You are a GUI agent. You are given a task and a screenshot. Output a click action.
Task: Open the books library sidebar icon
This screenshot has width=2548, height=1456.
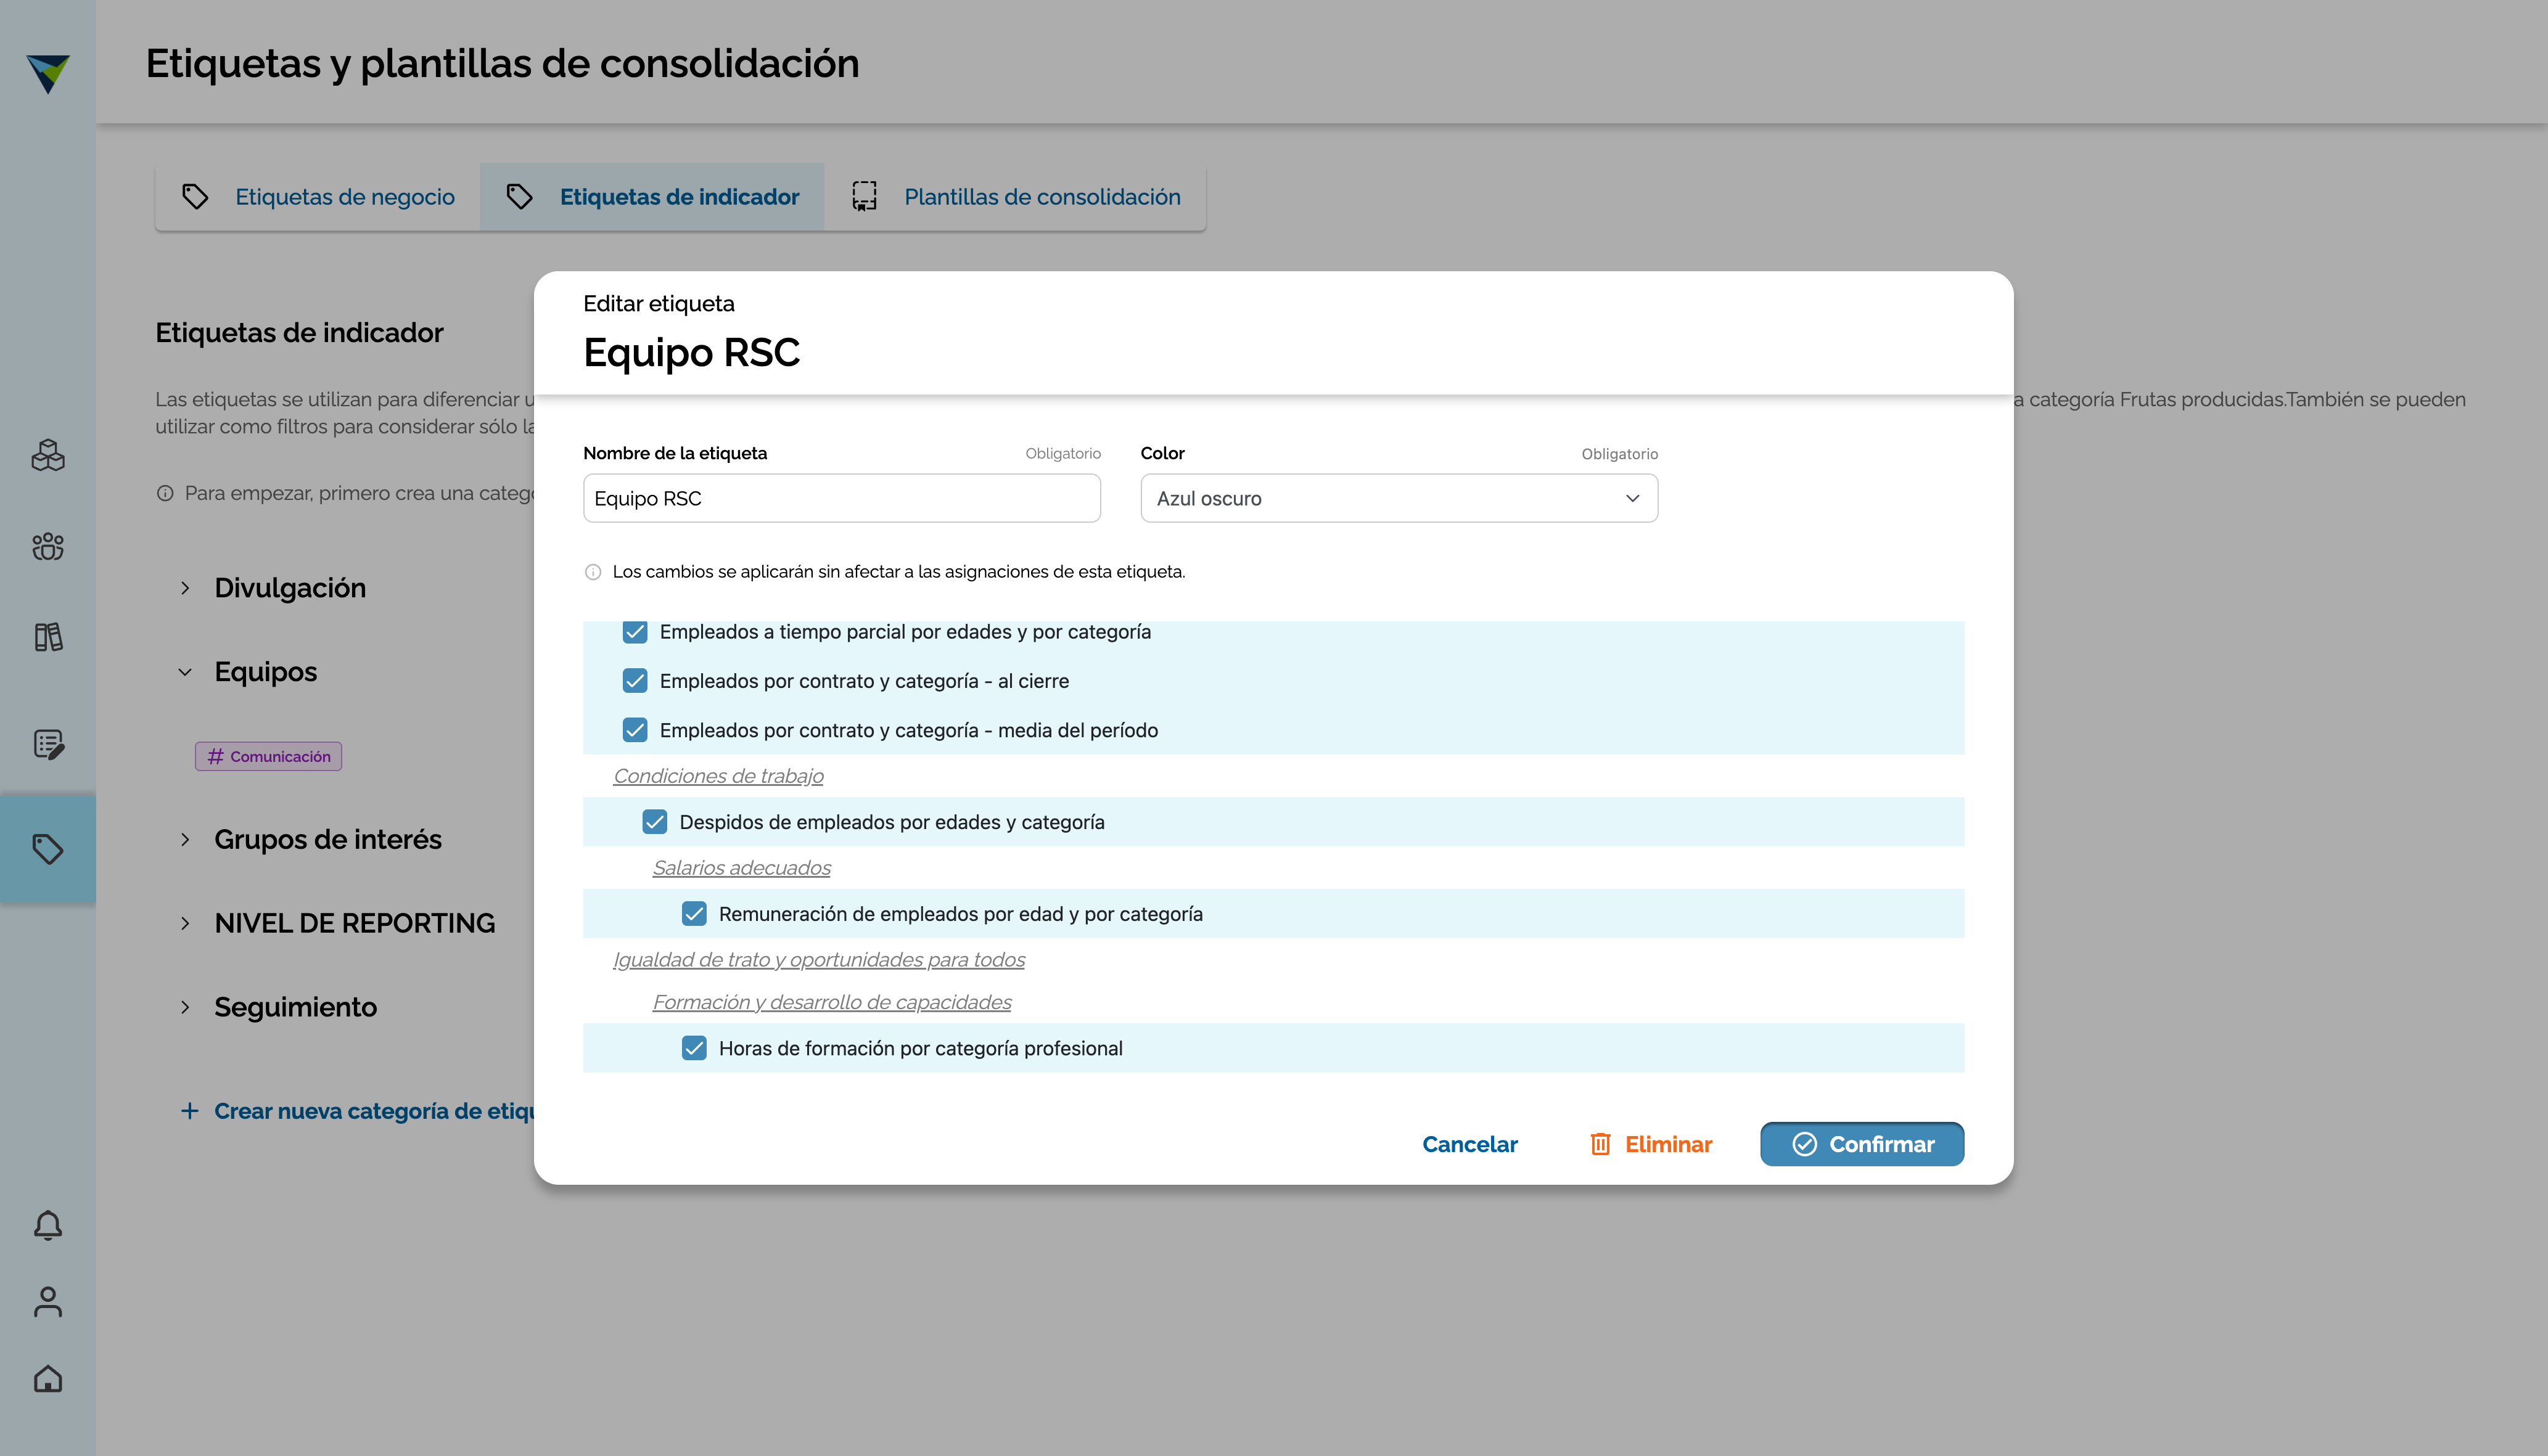[x=48, y=637]
